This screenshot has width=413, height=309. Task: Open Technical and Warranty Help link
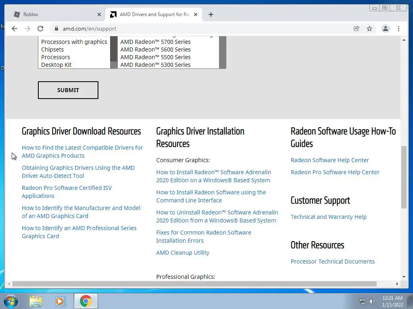click(328, 217)
